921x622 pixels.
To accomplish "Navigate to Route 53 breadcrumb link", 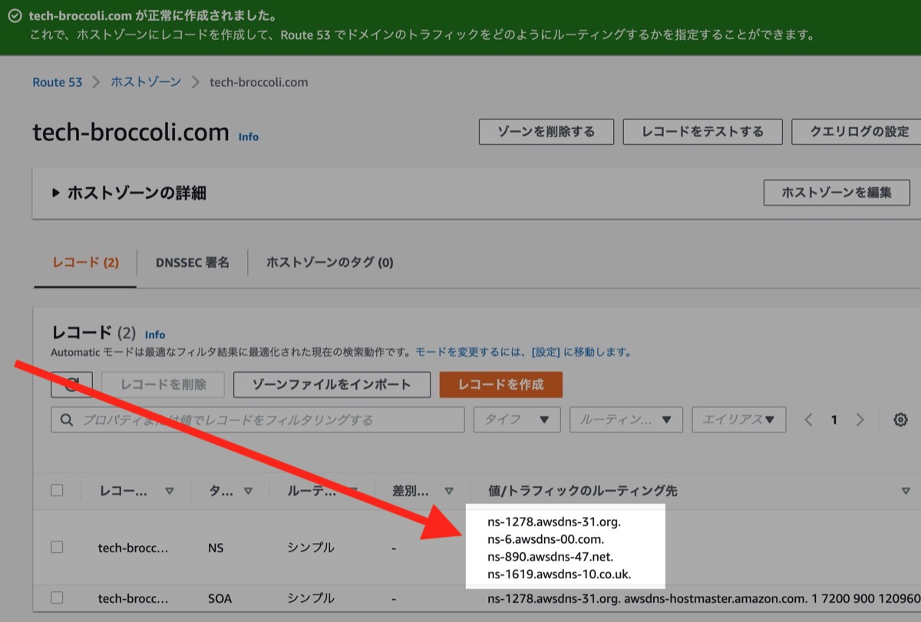I will 57,82.
